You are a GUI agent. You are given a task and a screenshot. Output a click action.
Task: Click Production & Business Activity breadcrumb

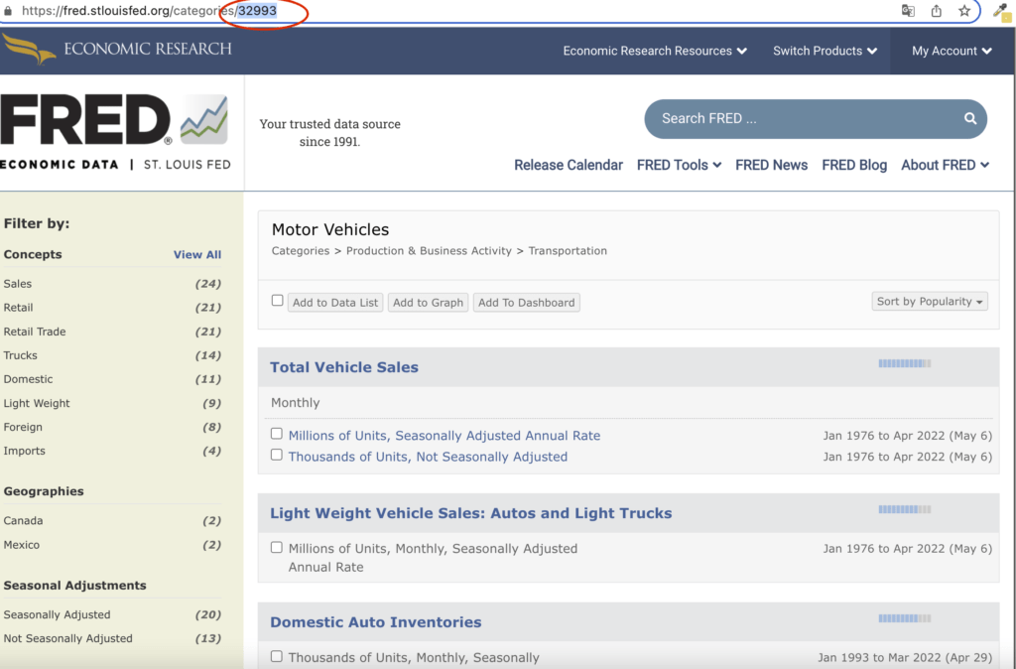click(429, 251)
